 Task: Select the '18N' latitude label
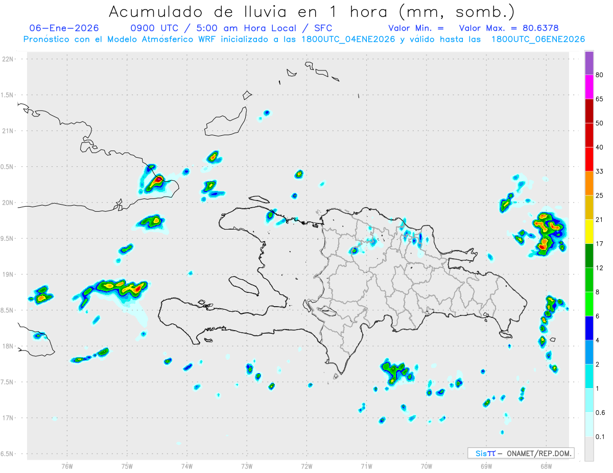pyautogui.click(x=7, y=346)
